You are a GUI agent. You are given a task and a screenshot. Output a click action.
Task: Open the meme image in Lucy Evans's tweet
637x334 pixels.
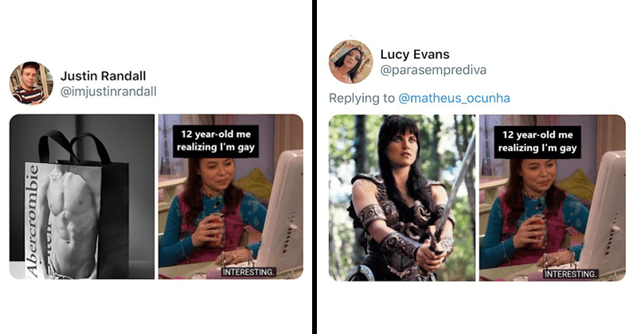(553, 198)
